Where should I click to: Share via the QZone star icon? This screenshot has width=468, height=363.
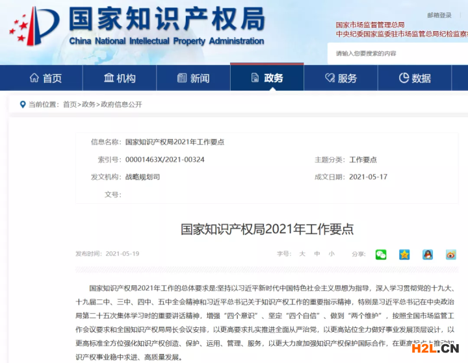(404, 255)
